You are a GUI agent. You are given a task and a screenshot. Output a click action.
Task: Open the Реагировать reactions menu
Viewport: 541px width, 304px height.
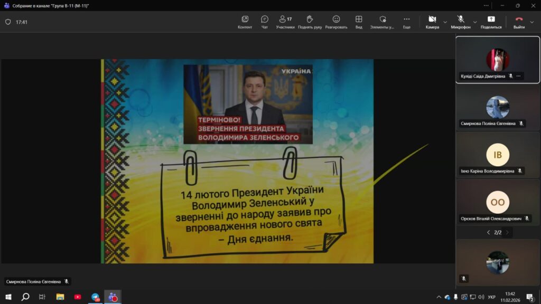pos(336,21)
